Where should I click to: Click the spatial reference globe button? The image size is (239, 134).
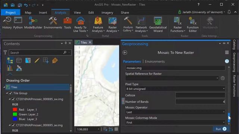point(223,78)
